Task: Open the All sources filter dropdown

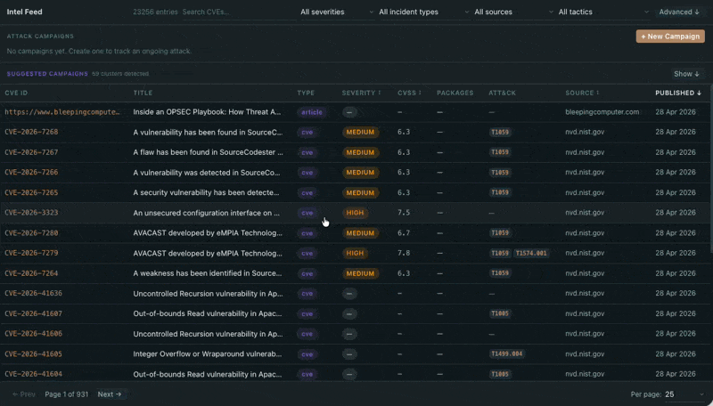Action: 513,12
